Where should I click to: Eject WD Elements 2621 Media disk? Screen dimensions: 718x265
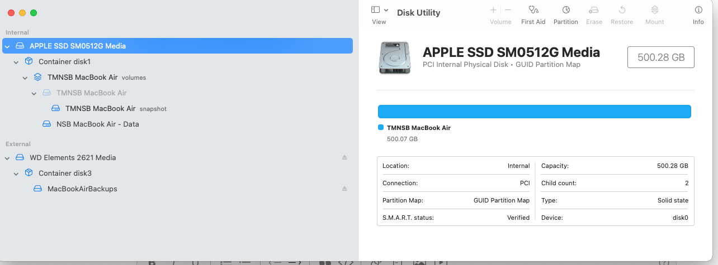pos(344,158)
